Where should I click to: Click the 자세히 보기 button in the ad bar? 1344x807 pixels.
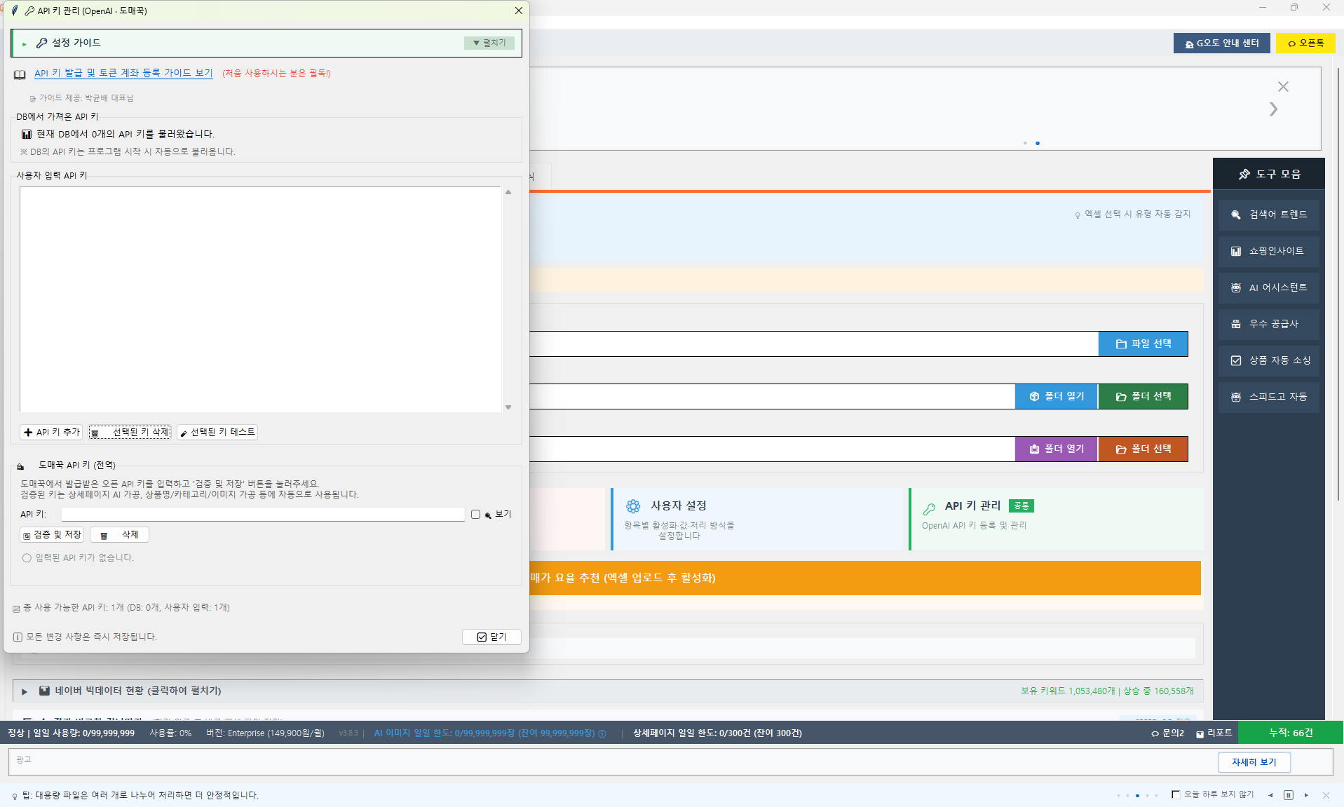pyautogui.click(x=1254, y=763)
